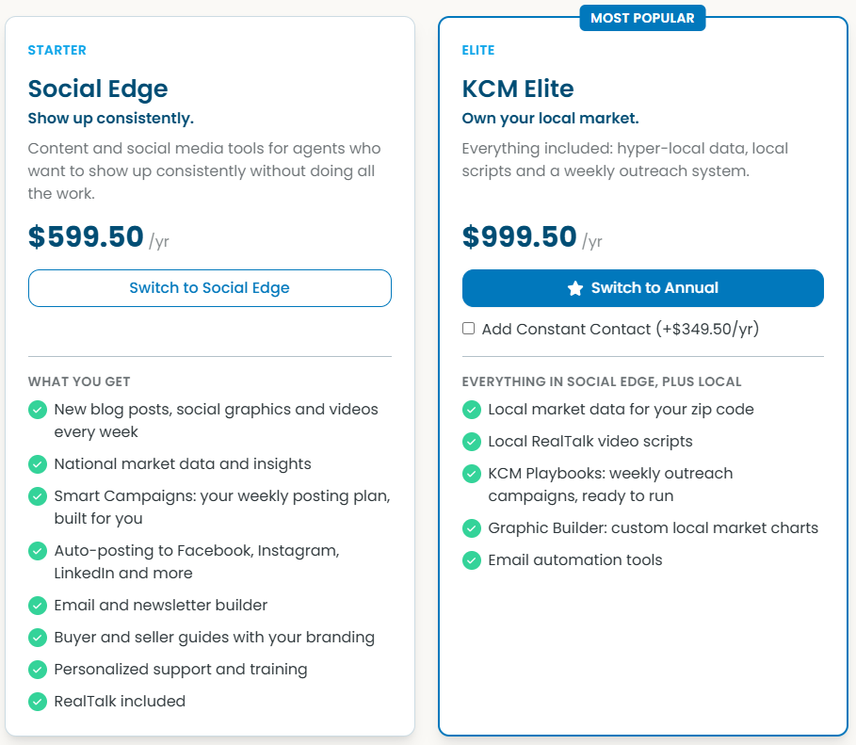Click the checkmark beside Buyer and seller guides

coord(38,638)
